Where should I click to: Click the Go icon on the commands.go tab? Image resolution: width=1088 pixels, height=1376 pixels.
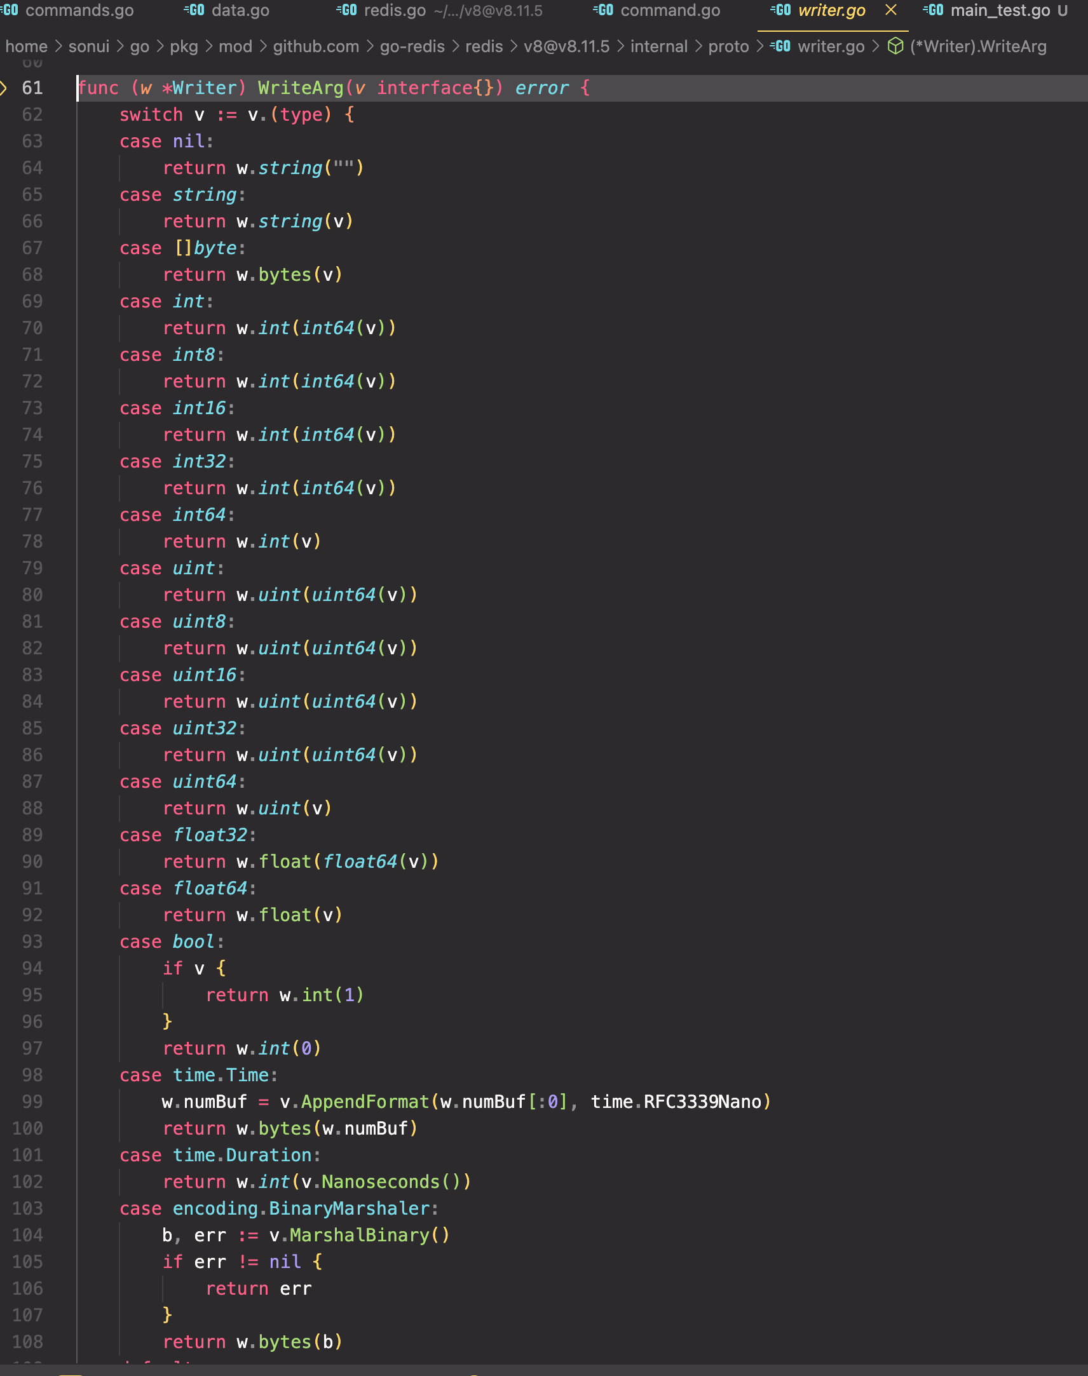click(x=8, y=10)
